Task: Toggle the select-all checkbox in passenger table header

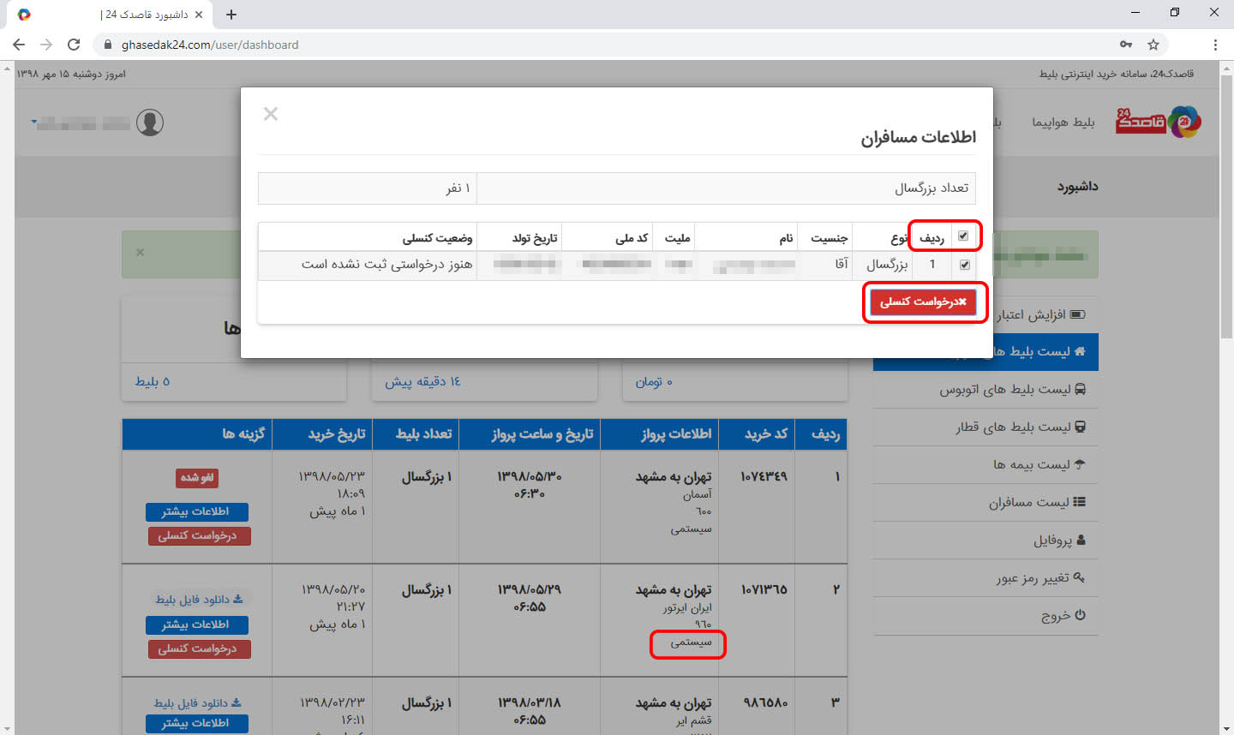Action: pos(963,236)
